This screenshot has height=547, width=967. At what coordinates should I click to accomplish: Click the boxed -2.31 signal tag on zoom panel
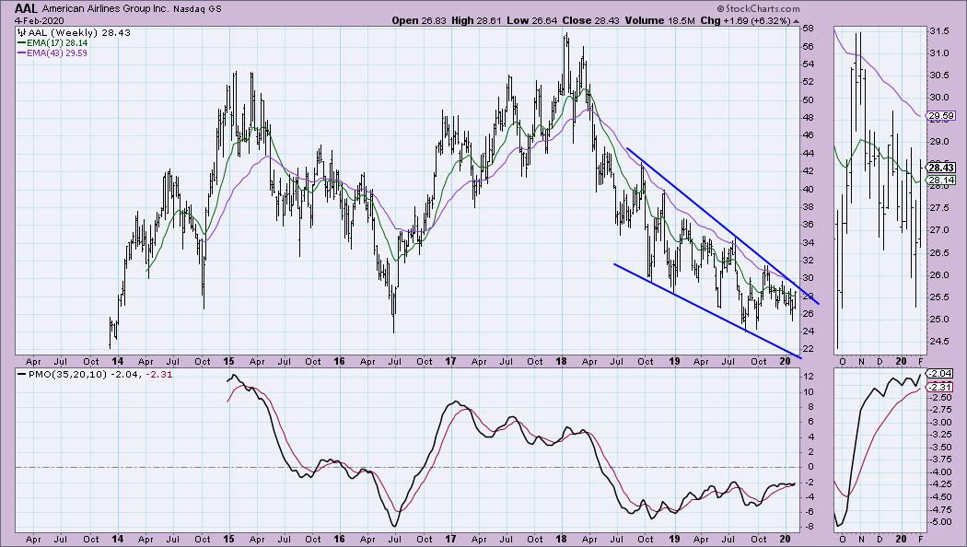click(x=941, y=387)
